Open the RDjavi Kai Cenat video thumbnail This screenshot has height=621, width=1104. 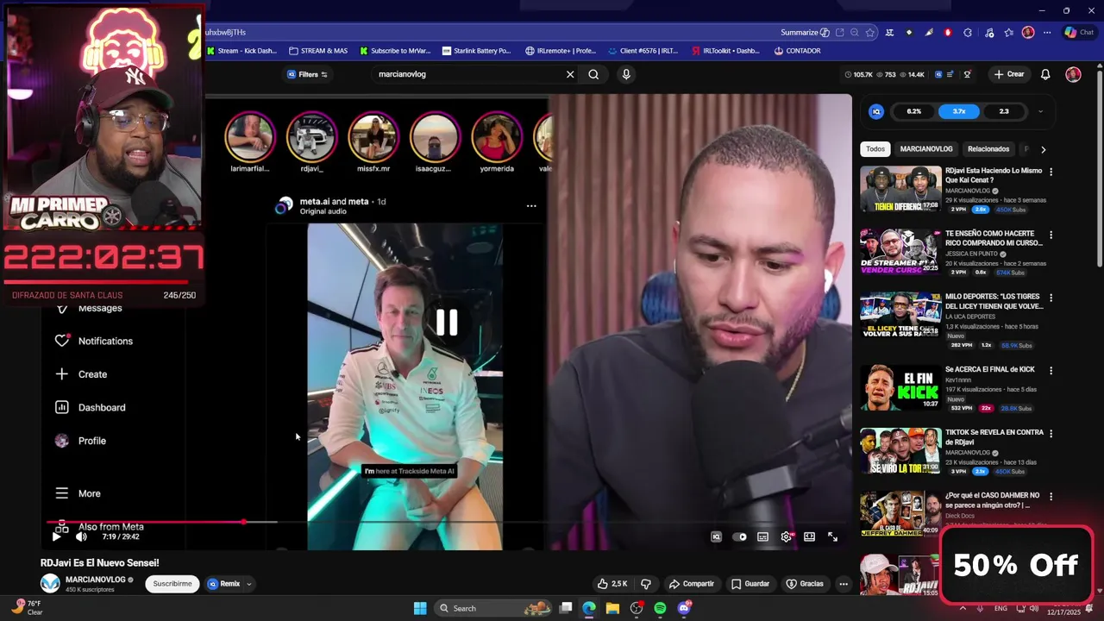[900, 189]
